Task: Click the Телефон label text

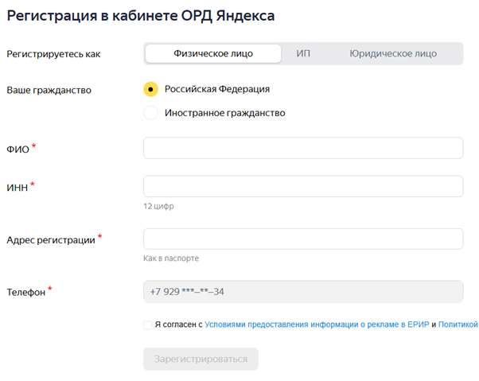Action: click(x=26, y=293)
